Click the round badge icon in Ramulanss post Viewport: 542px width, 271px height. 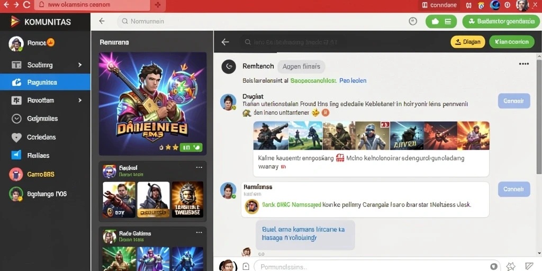pyautogui.click(x=251, y=206)
